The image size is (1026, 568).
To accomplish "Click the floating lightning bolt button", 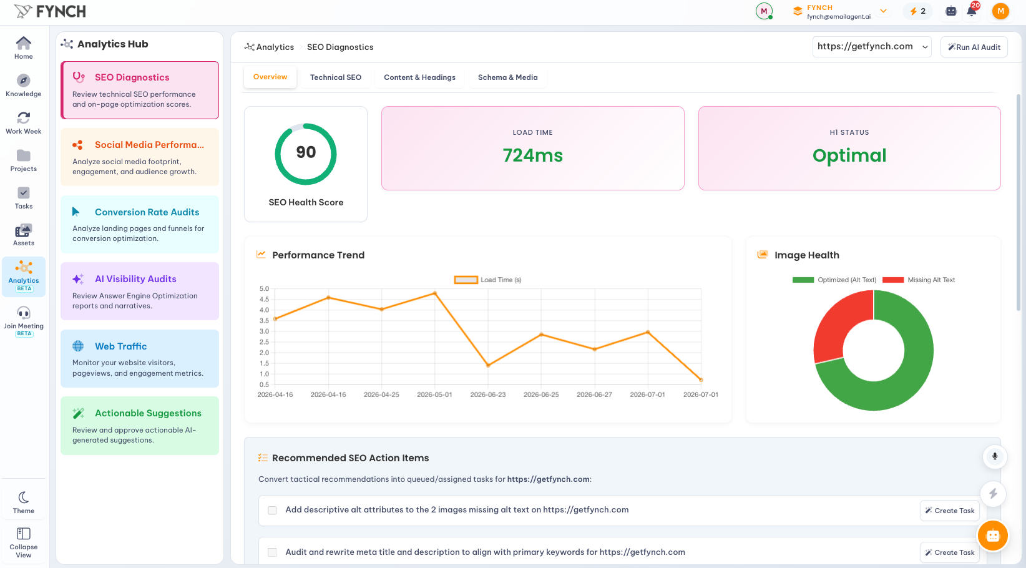I will point(993,494).
